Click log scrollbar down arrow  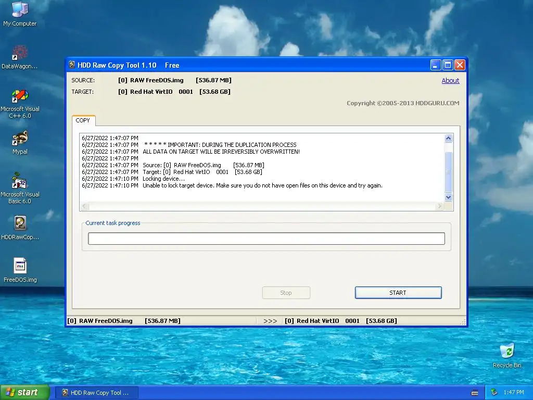[x=448, y=197]
